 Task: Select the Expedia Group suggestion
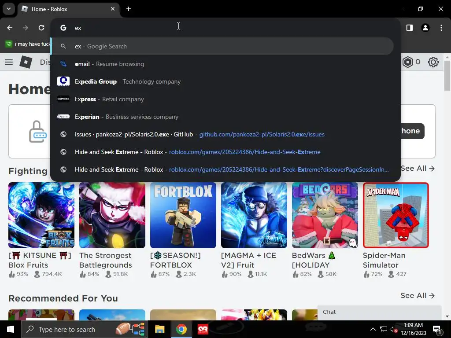pyautogui.click(x=222, y=81)
